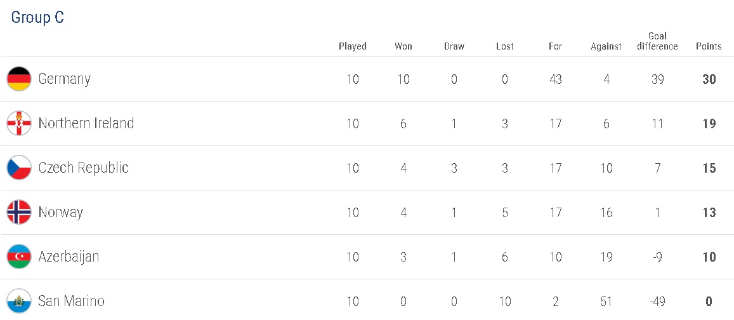Click San Marino's -49 goal difference

(x=657, y=302)
